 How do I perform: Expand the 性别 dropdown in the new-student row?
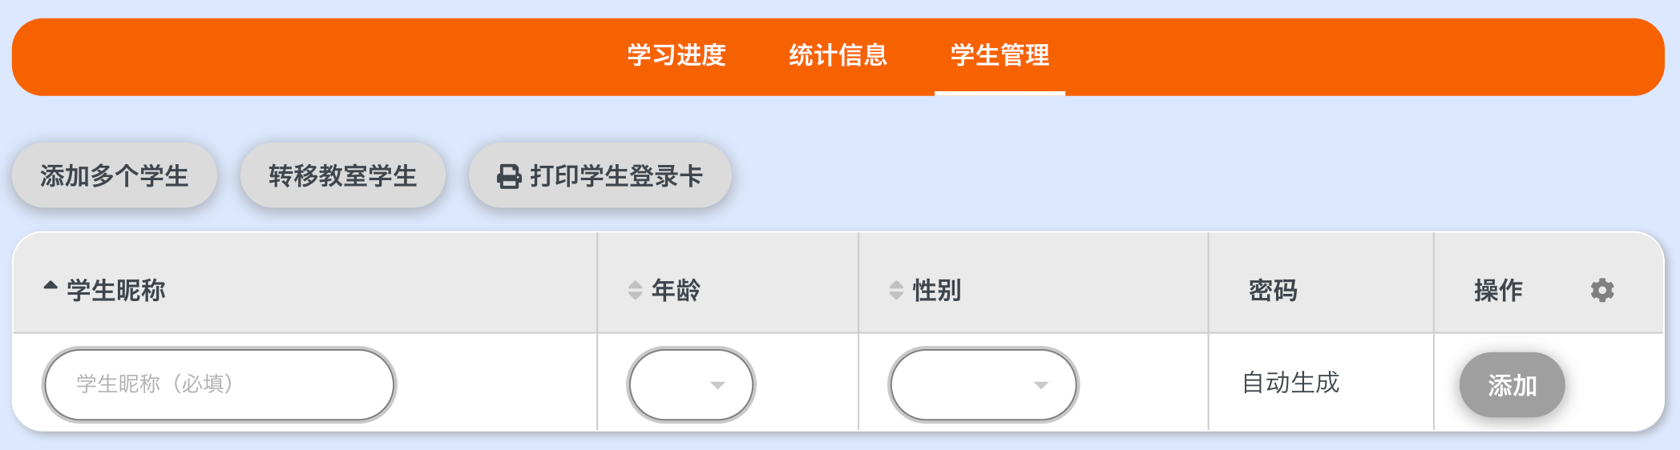click(983, 384)
